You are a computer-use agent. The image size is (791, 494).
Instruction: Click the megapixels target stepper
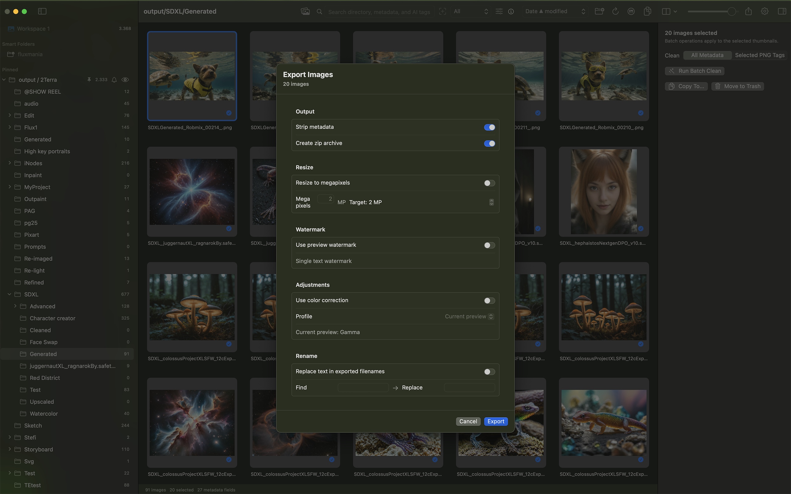(491, 202)
